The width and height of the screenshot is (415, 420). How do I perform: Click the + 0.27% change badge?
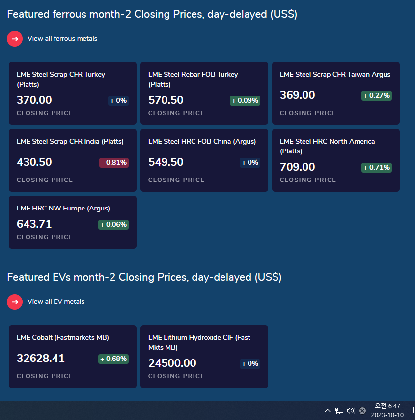coord(377,96)
